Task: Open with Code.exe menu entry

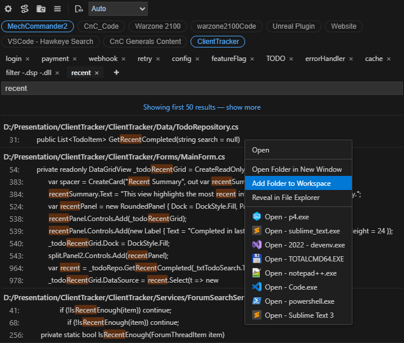Action: click(298, 287)
